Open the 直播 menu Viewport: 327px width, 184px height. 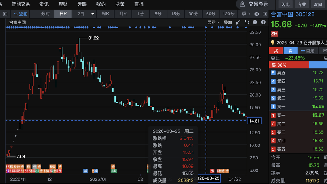pos(139,4)
